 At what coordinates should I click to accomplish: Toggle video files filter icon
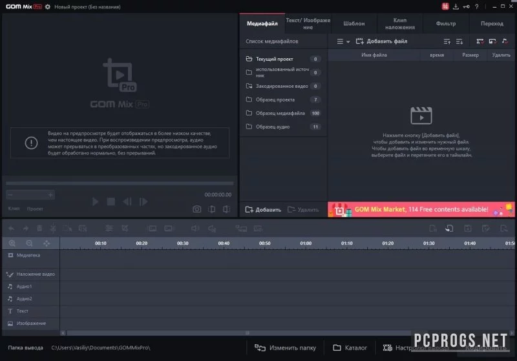point(480,41)
